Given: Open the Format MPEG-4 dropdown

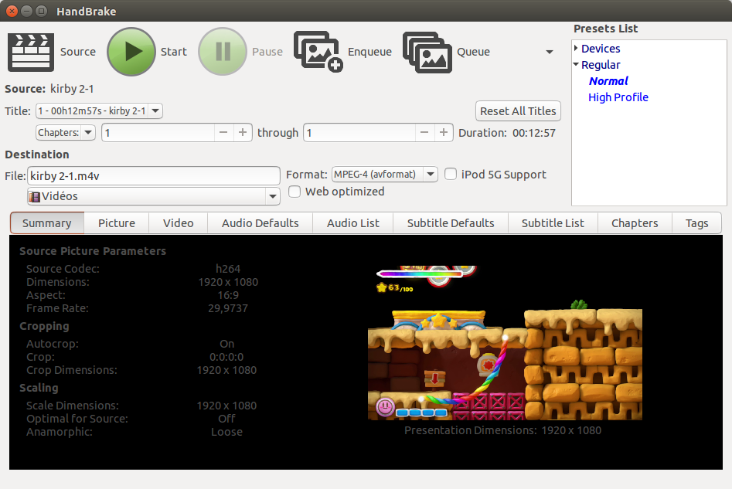Looking at the screenshot, I should pyautogui.click(x=385, y=175).
